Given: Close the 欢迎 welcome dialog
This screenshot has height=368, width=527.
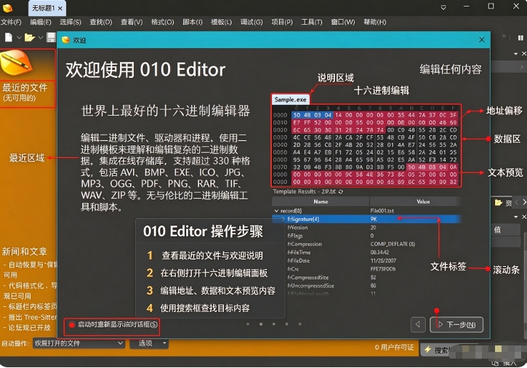Looking at the screenshot, I should [482, 40].
